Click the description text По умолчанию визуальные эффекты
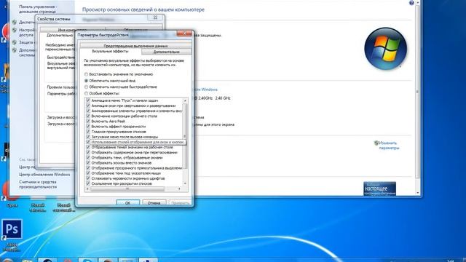Viewport: 466px width, 262px height. [134, 63]
